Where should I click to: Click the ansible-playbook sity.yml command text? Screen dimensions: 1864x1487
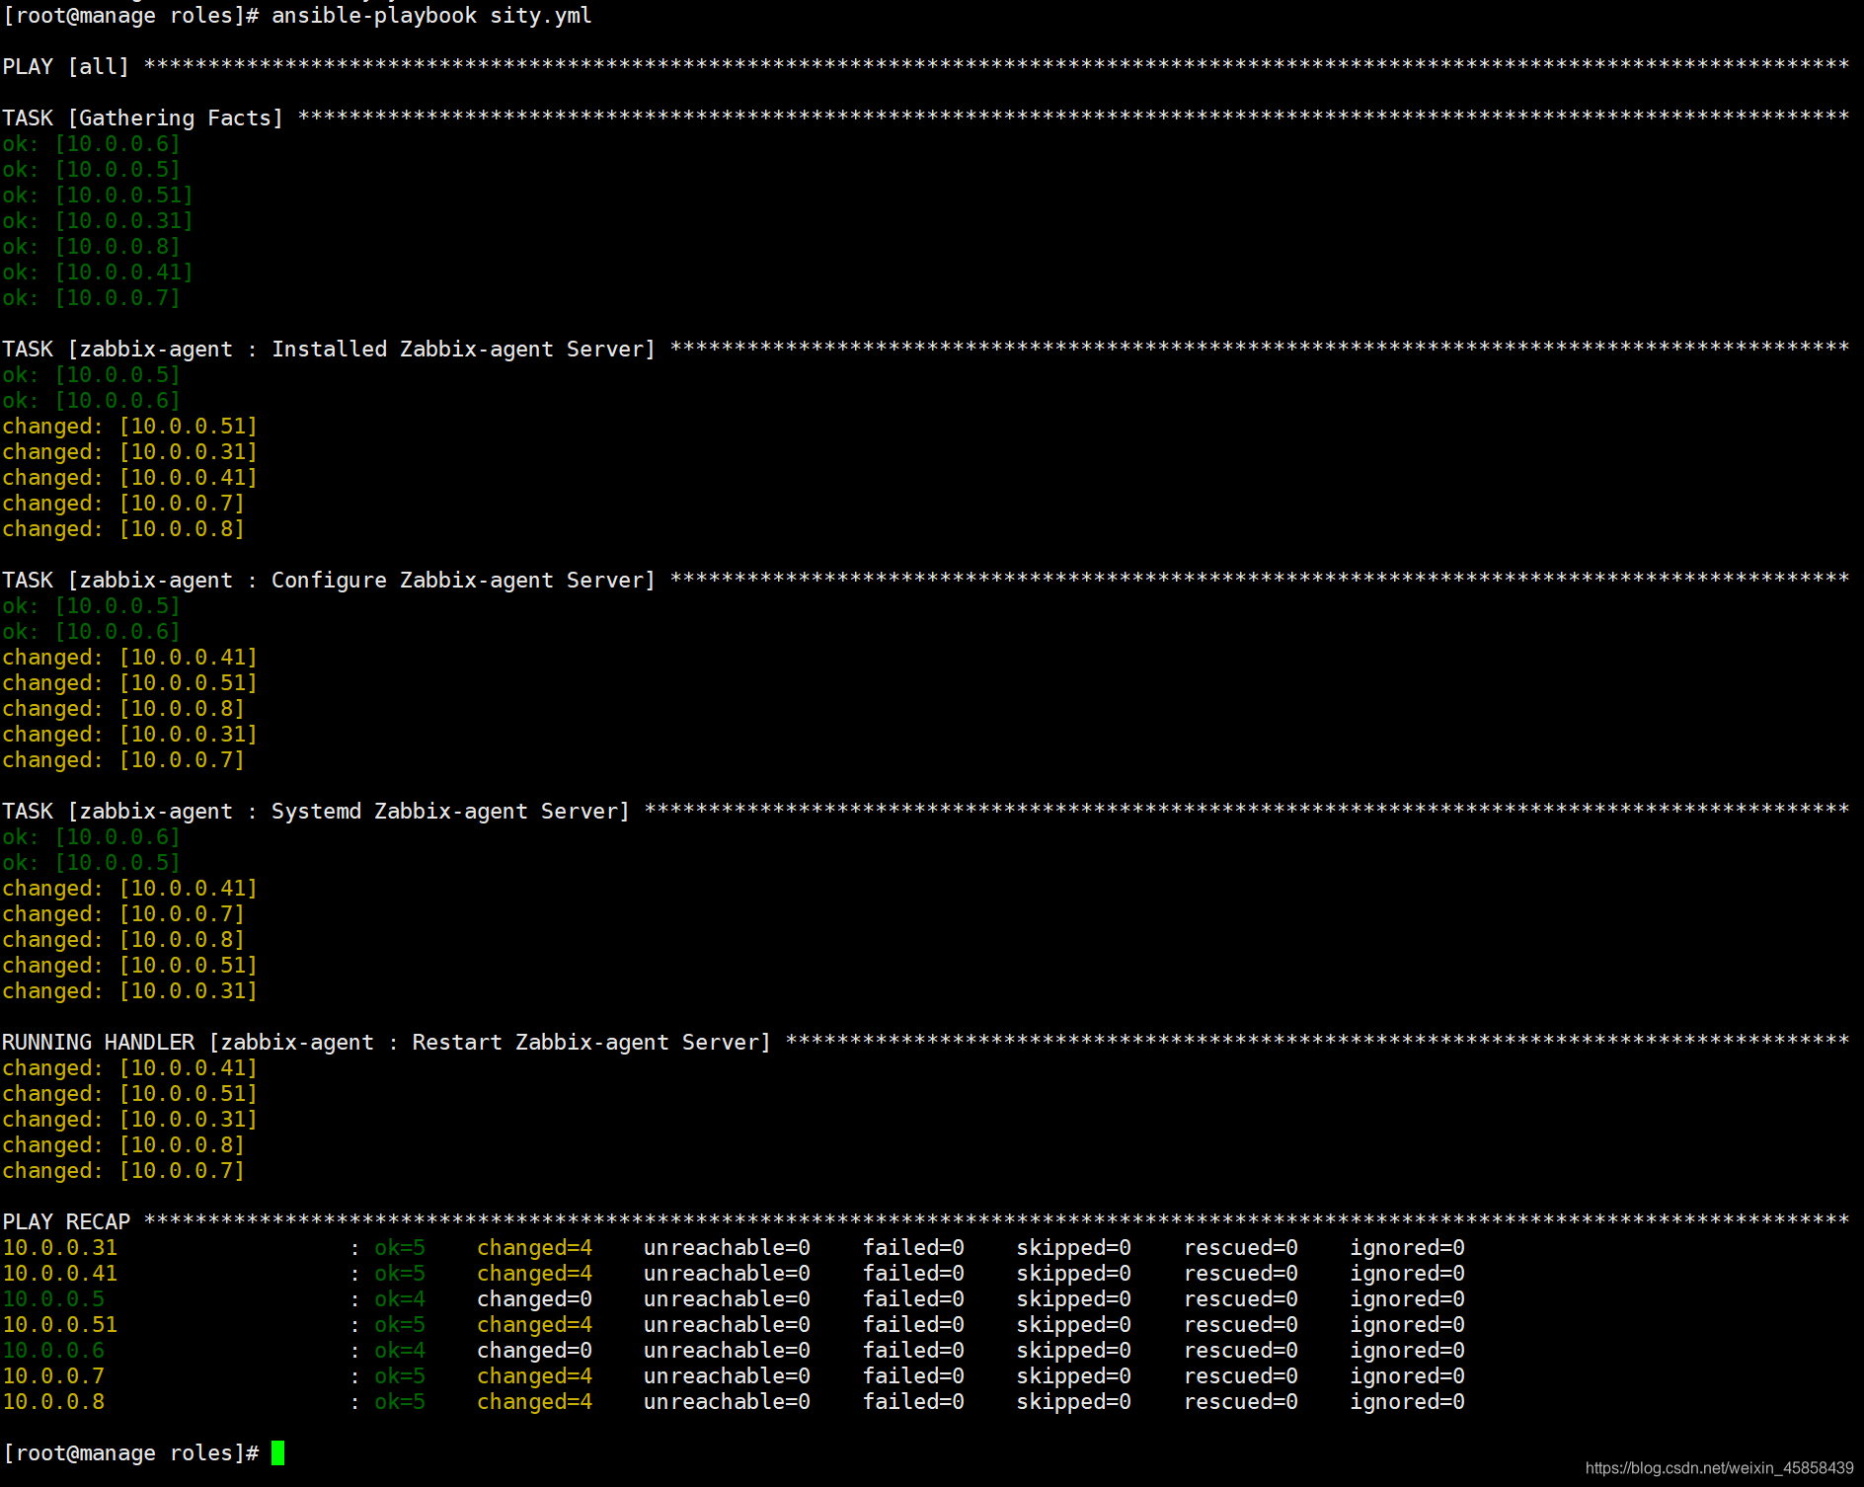tap(431, 16)
